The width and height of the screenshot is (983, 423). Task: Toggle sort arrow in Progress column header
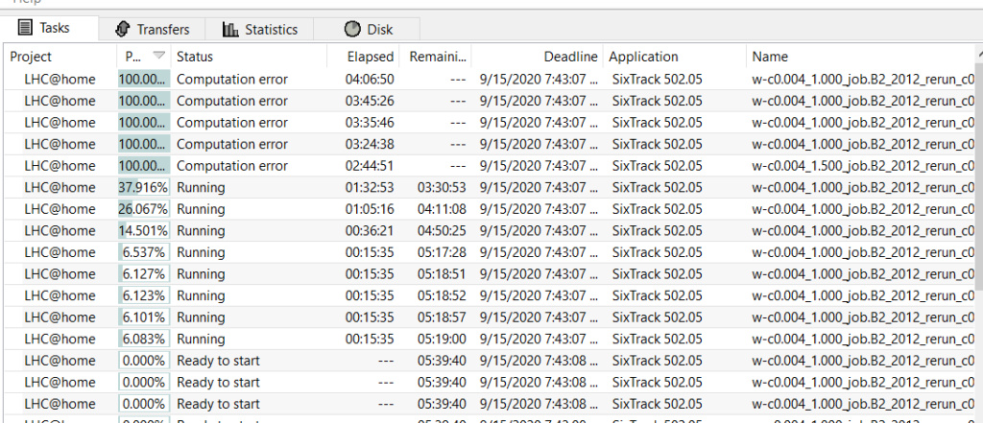[x=159, y=55]
